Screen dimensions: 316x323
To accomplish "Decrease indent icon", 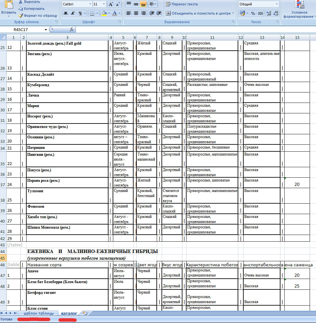I will coord(152,13).
